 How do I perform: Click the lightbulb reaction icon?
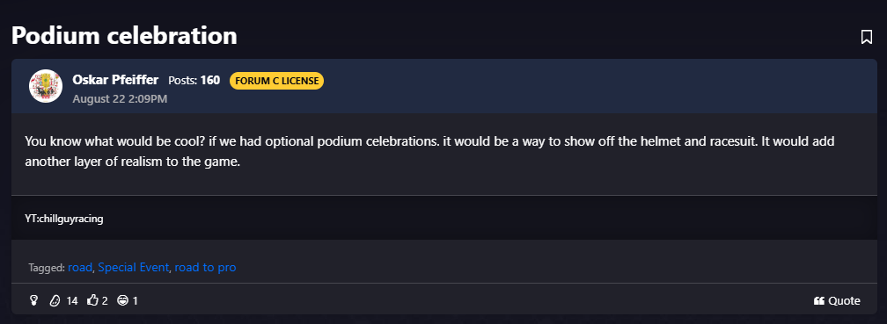34,301
